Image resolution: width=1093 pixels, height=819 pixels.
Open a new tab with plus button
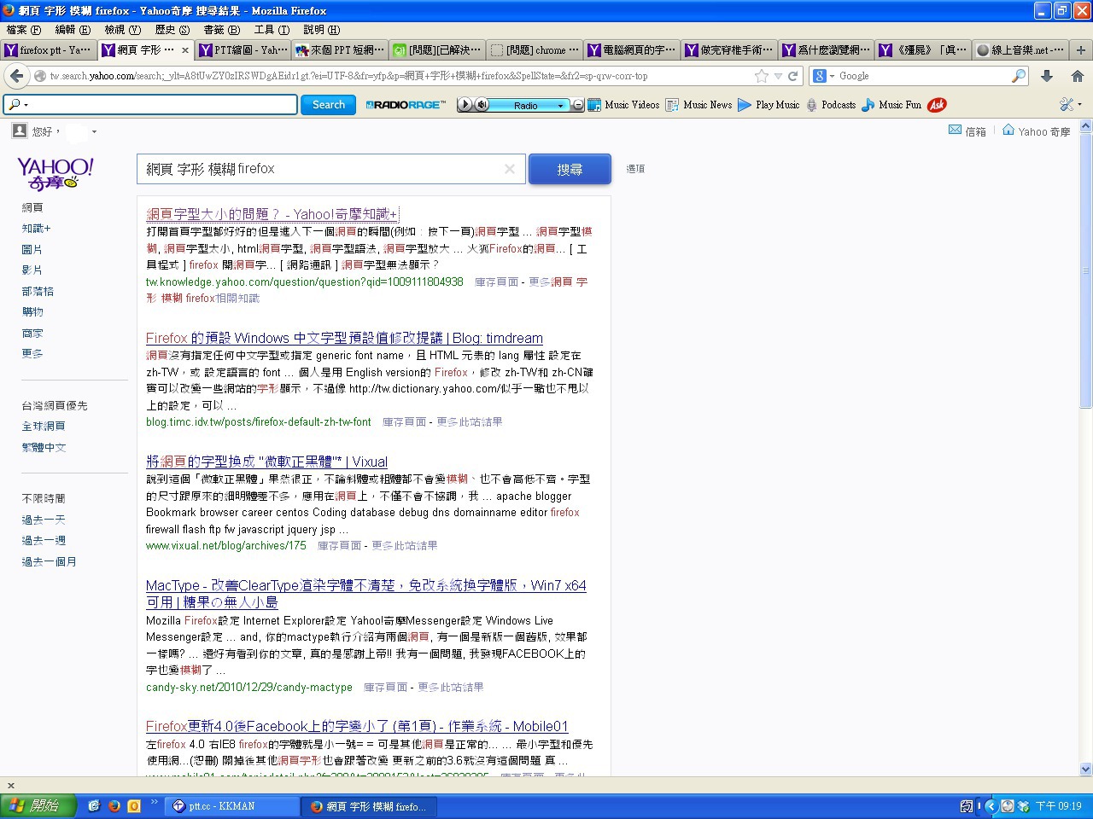point(1080,49)
